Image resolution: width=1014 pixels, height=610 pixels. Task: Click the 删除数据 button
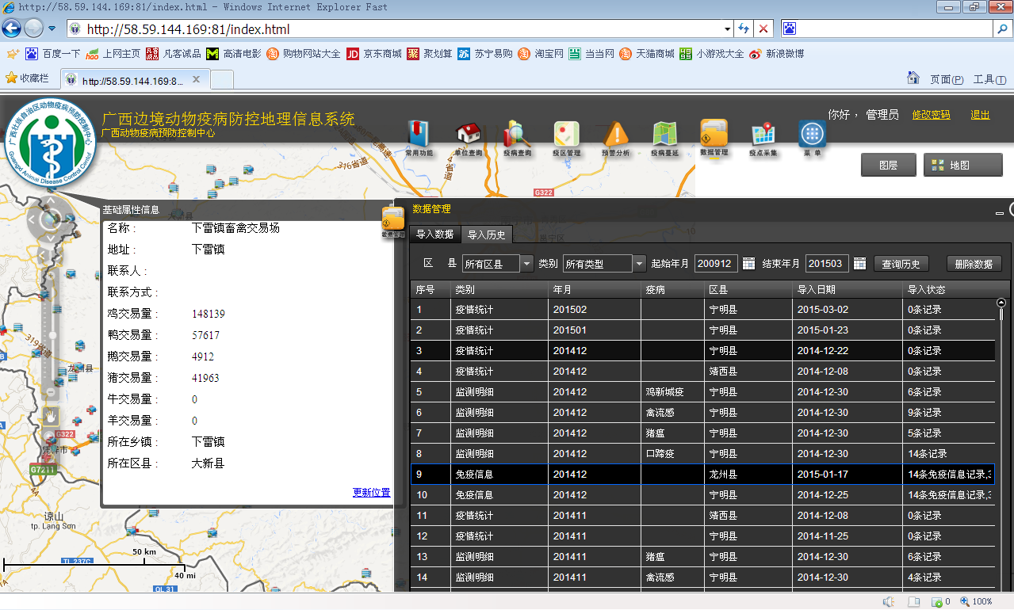974,264
